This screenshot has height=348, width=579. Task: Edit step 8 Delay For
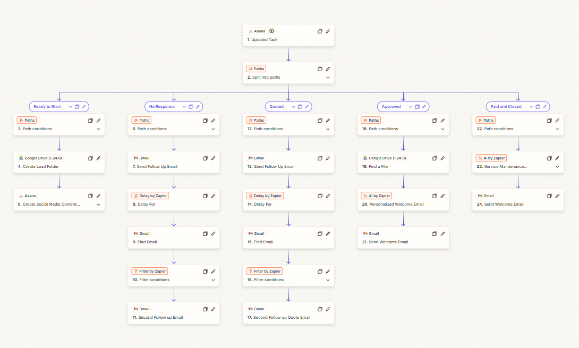pyautogui.click(x=214, y=196)
